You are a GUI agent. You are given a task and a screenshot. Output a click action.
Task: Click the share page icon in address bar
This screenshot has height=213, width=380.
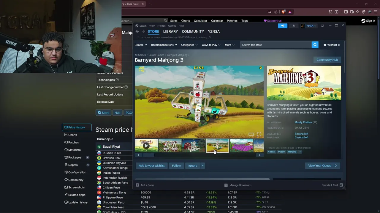(276, 12)
